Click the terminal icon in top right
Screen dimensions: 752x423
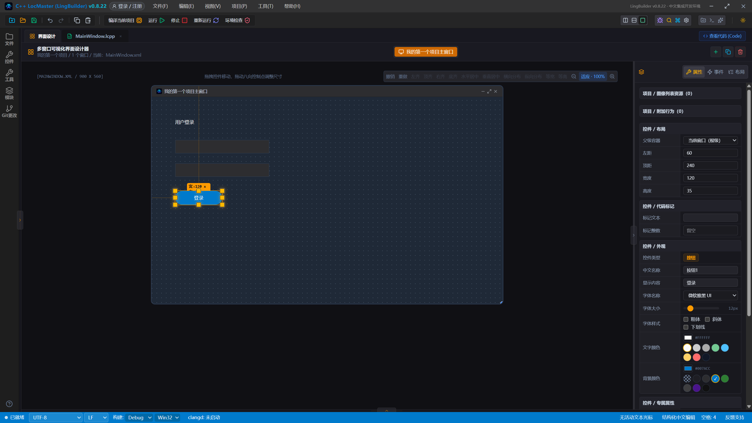(712, 20)
